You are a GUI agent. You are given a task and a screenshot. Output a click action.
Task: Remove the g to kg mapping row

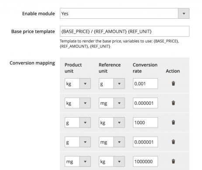pos(173,122)
